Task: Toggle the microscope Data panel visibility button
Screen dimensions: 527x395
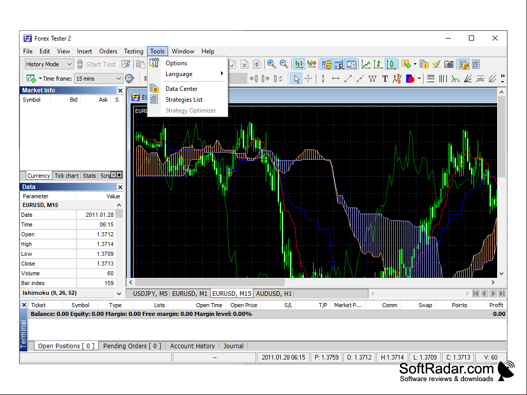Action: tap(339, 64)
